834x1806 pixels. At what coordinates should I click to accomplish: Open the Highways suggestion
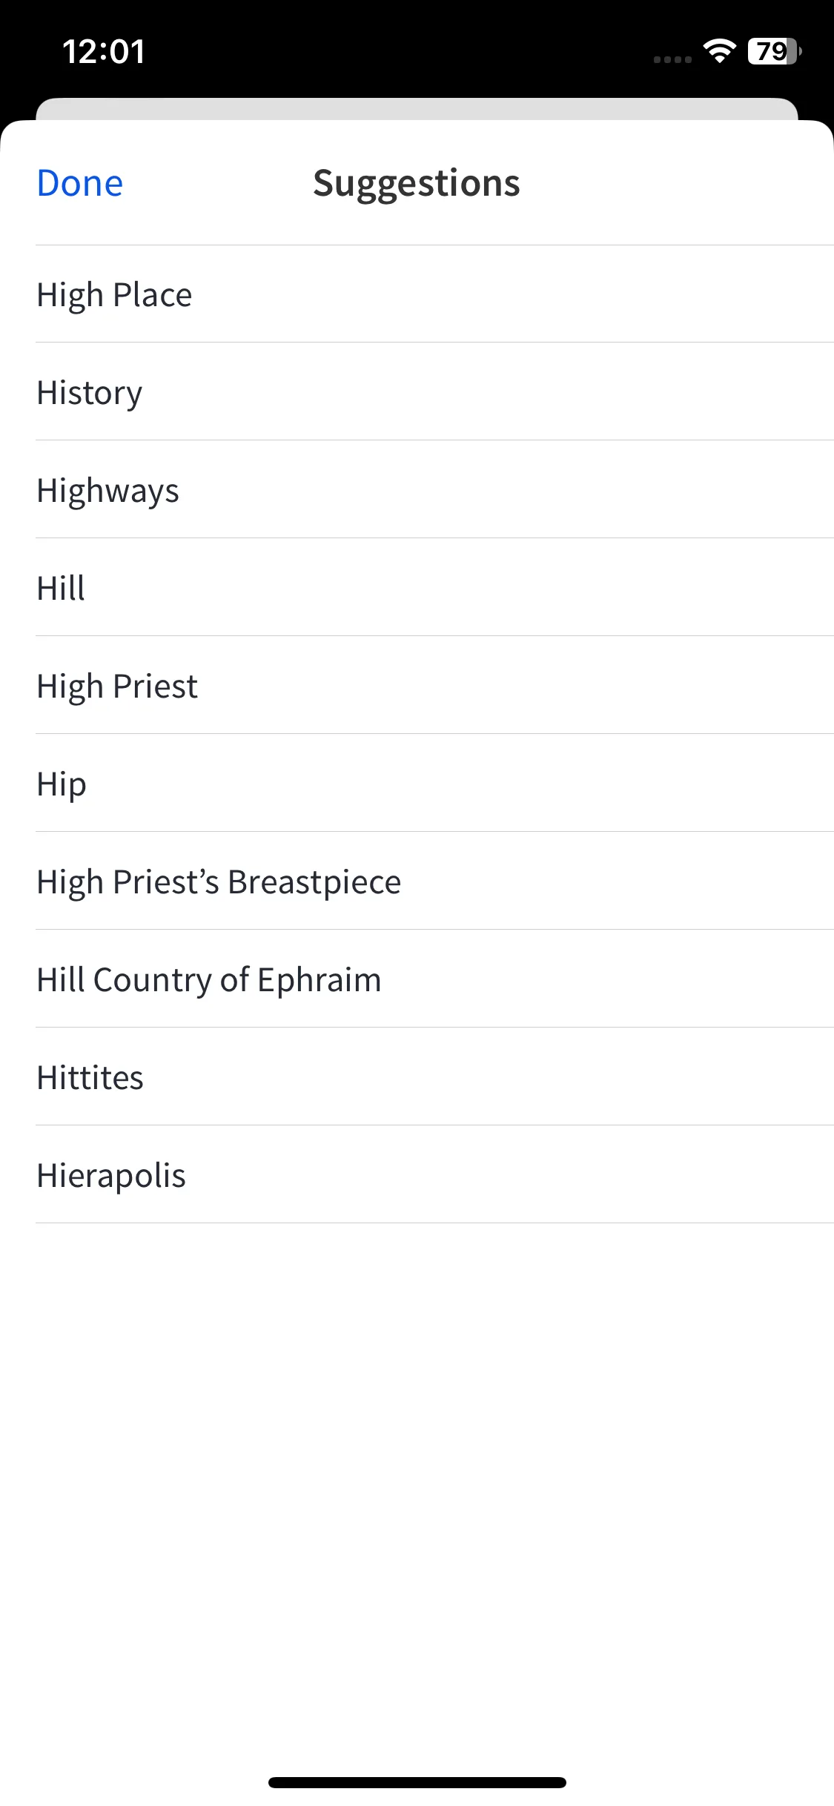pyautogui.click(x=434, y=490)
